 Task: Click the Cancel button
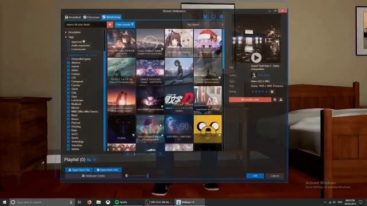pos(275,176)
